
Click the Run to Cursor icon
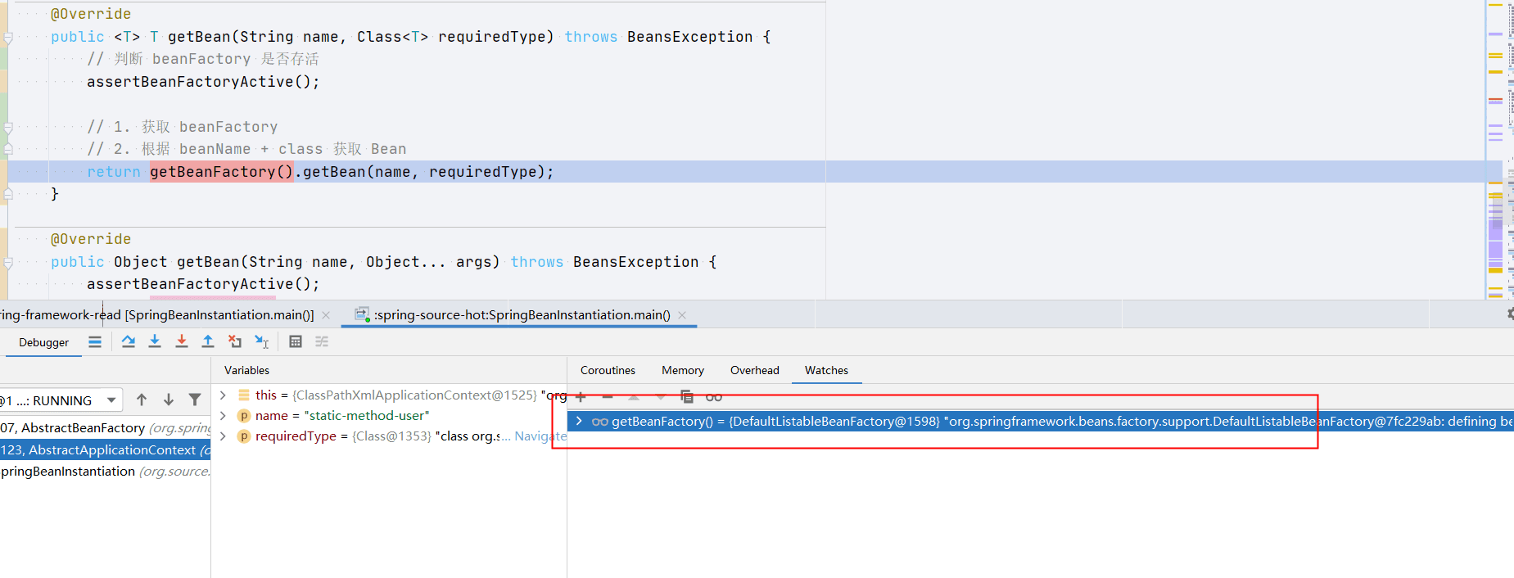(x=261, y=341)
